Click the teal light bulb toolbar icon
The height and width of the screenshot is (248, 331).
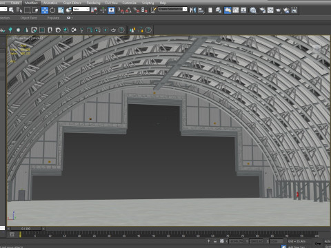point(10,30)
